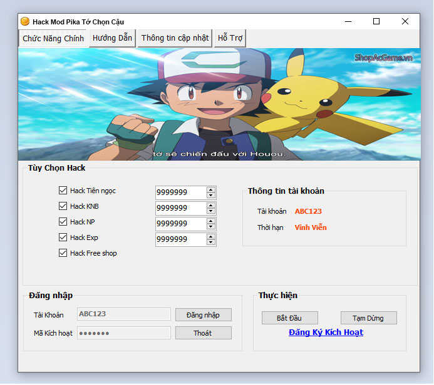Screen dimensions: 434x385
Task: Disable the Hack Free shop checkbox
Action: coord(63,253)
